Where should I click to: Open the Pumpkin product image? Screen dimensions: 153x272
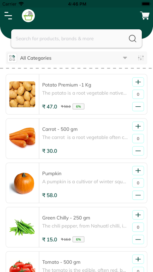(x=22, y=183)
